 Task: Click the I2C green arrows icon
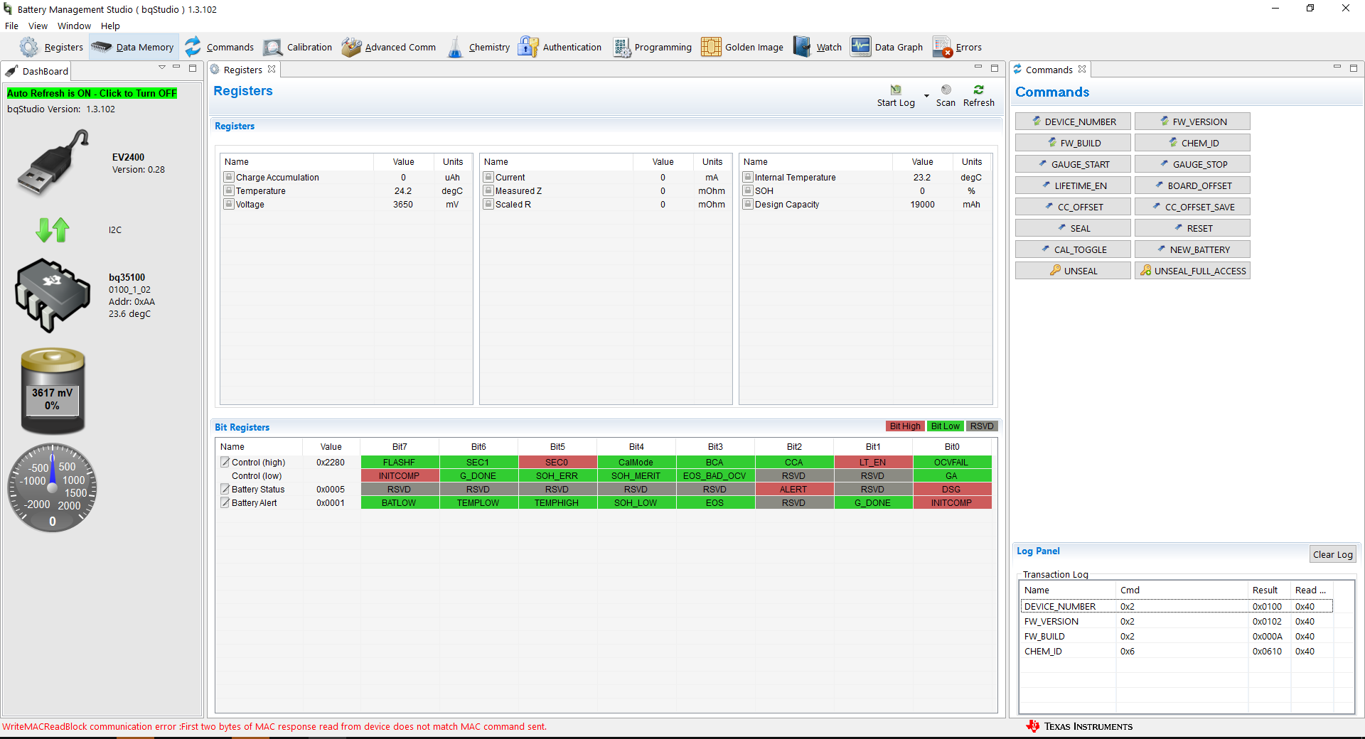[x=53, y=230]
